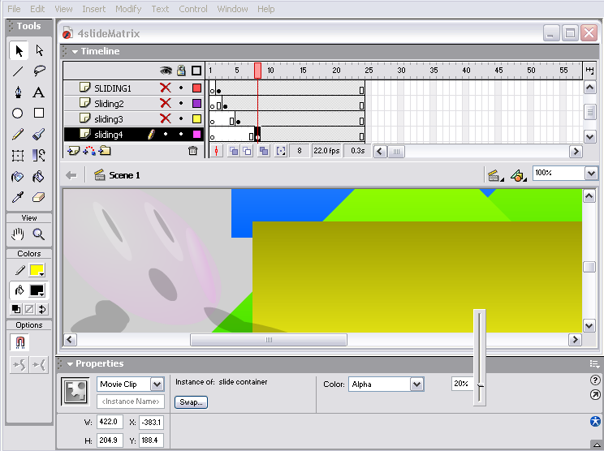Viewport: 604px width, 451px height.
Task: Open the Modify menu
Action: [128, 9]
